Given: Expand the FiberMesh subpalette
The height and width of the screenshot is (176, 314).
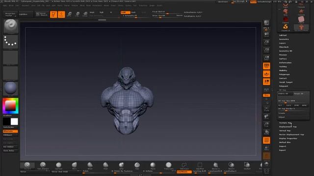Looking at the screenshot, I should point(284,47).
